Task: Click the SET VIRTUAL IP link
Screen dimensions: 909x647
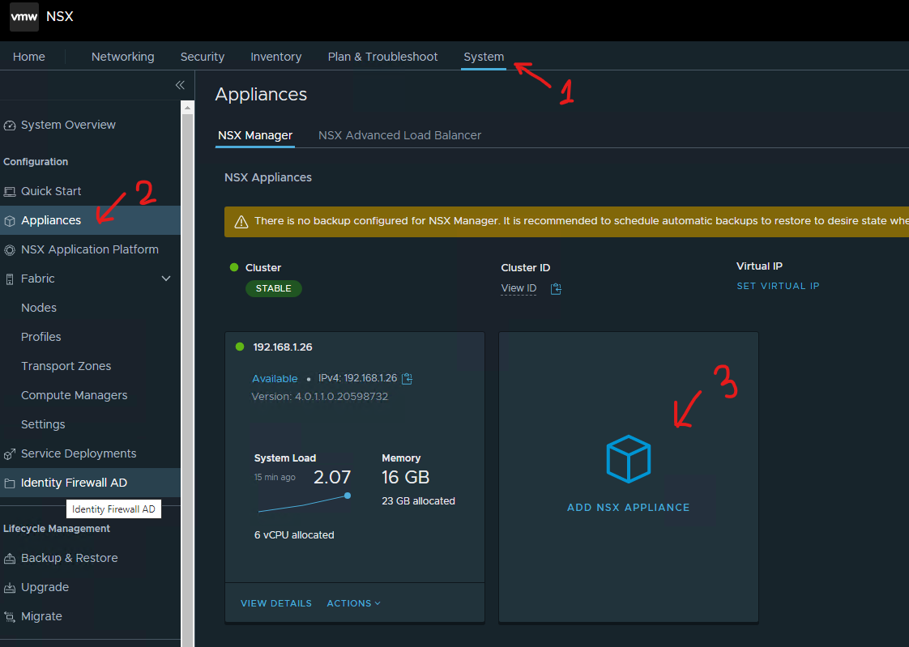Action: [778, 286]
